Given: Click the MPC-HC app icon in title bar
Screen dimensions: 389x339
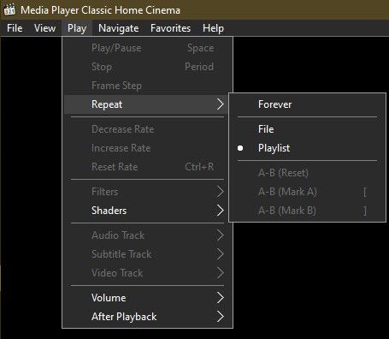Looking at the screenshot, I should [9, 9].
